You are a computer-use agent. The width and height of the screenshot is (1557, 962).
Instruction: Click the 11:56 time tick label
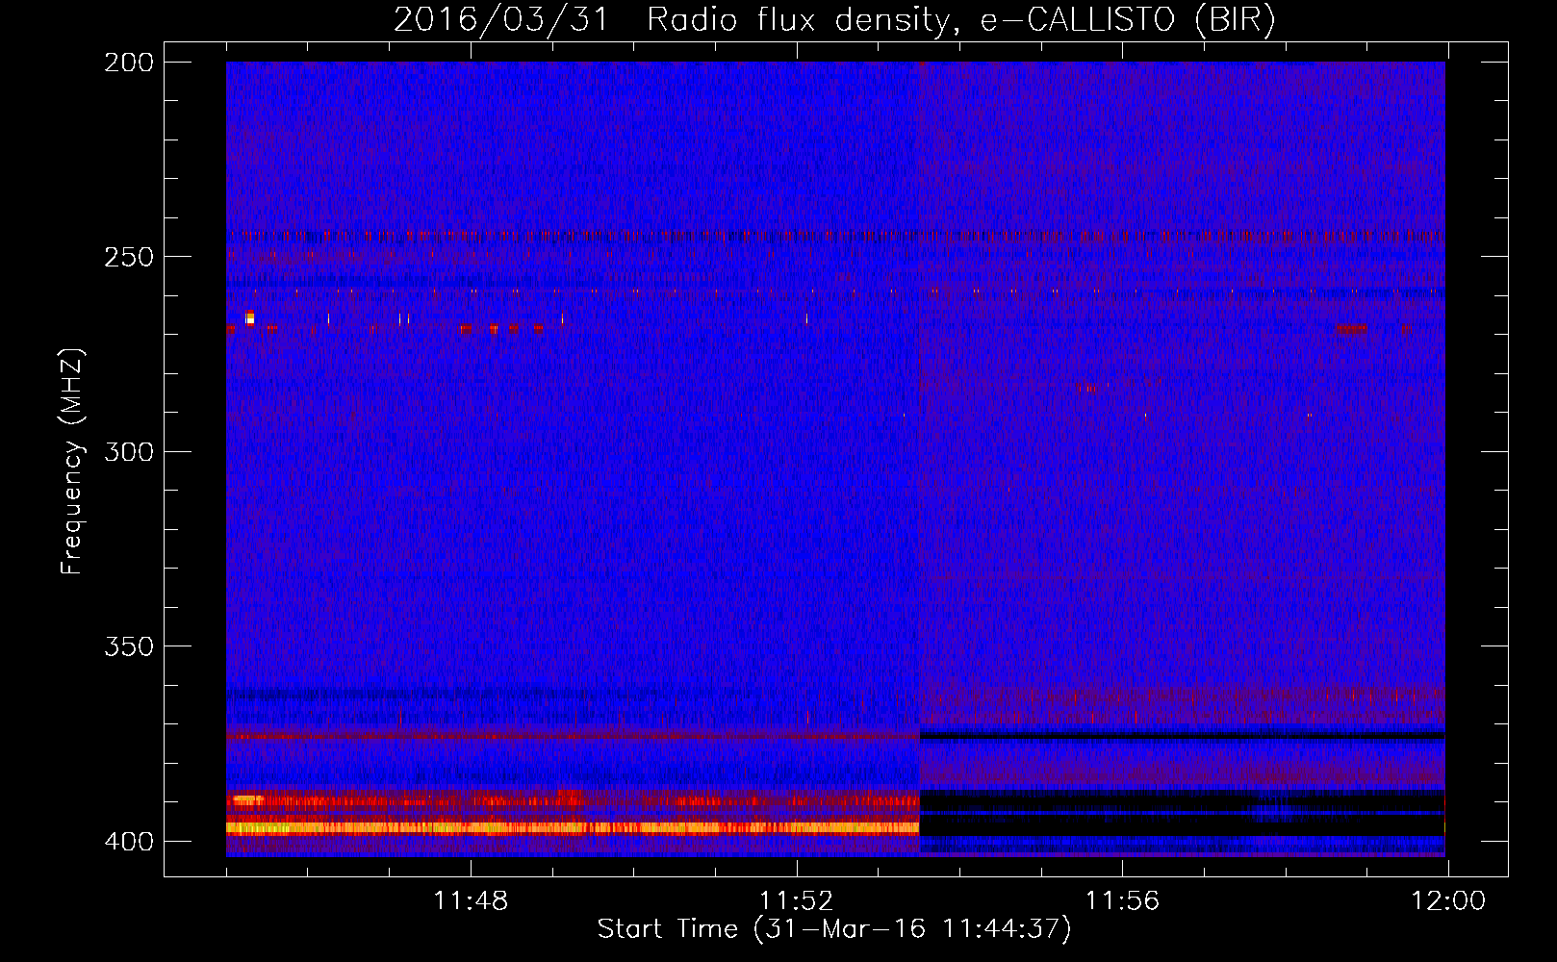click(1122, 901)
